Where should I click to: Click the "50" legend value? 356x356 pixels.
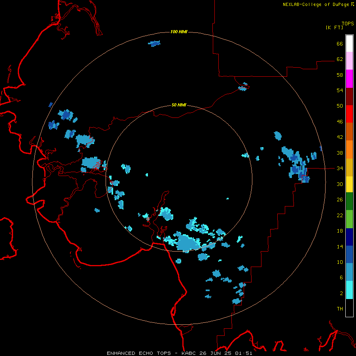[x=340, y=106]
